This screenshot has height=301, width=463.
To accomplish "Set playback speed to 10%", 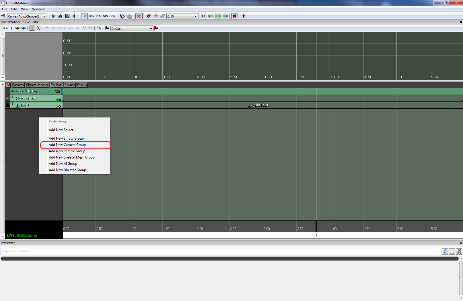I will pyautogui.click(x=106, y=16).
